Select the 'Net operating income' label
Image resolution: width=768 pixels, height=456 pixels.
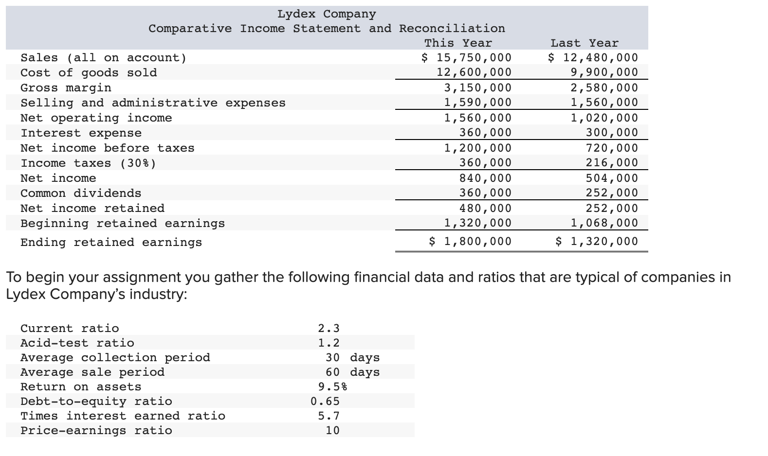pyautogui.click(x=96, y=118)
